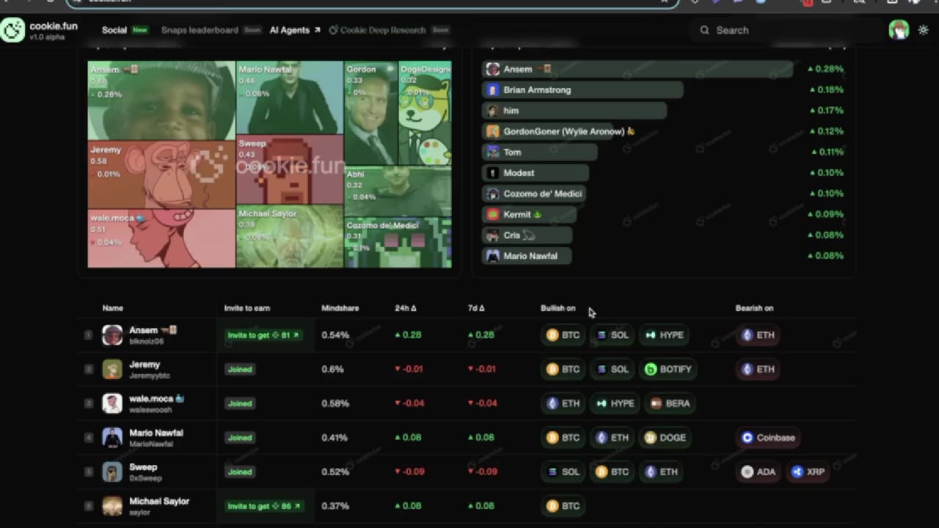Select the DogeDesigner treemap tile
The height and width of the screenshot is (528, 939).
425,113
